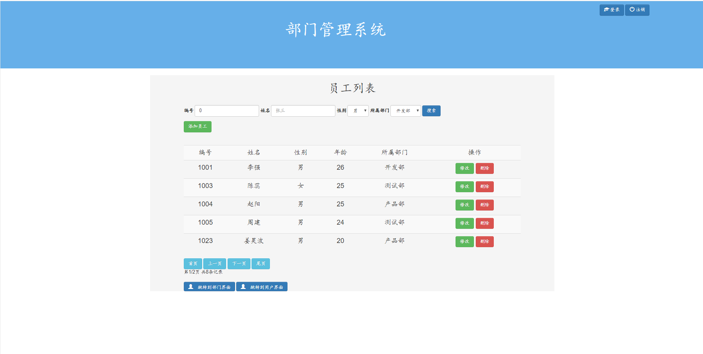Click 删除 for employee 陈蕊
Viewport: 703px width, 354px height.
(x=484, y=187)
